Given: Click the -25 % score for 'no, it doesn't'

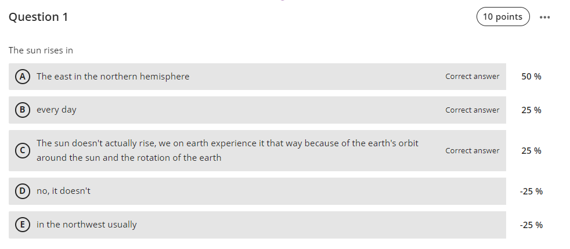Looking at the screenshot, I should [x=531, y=191].
